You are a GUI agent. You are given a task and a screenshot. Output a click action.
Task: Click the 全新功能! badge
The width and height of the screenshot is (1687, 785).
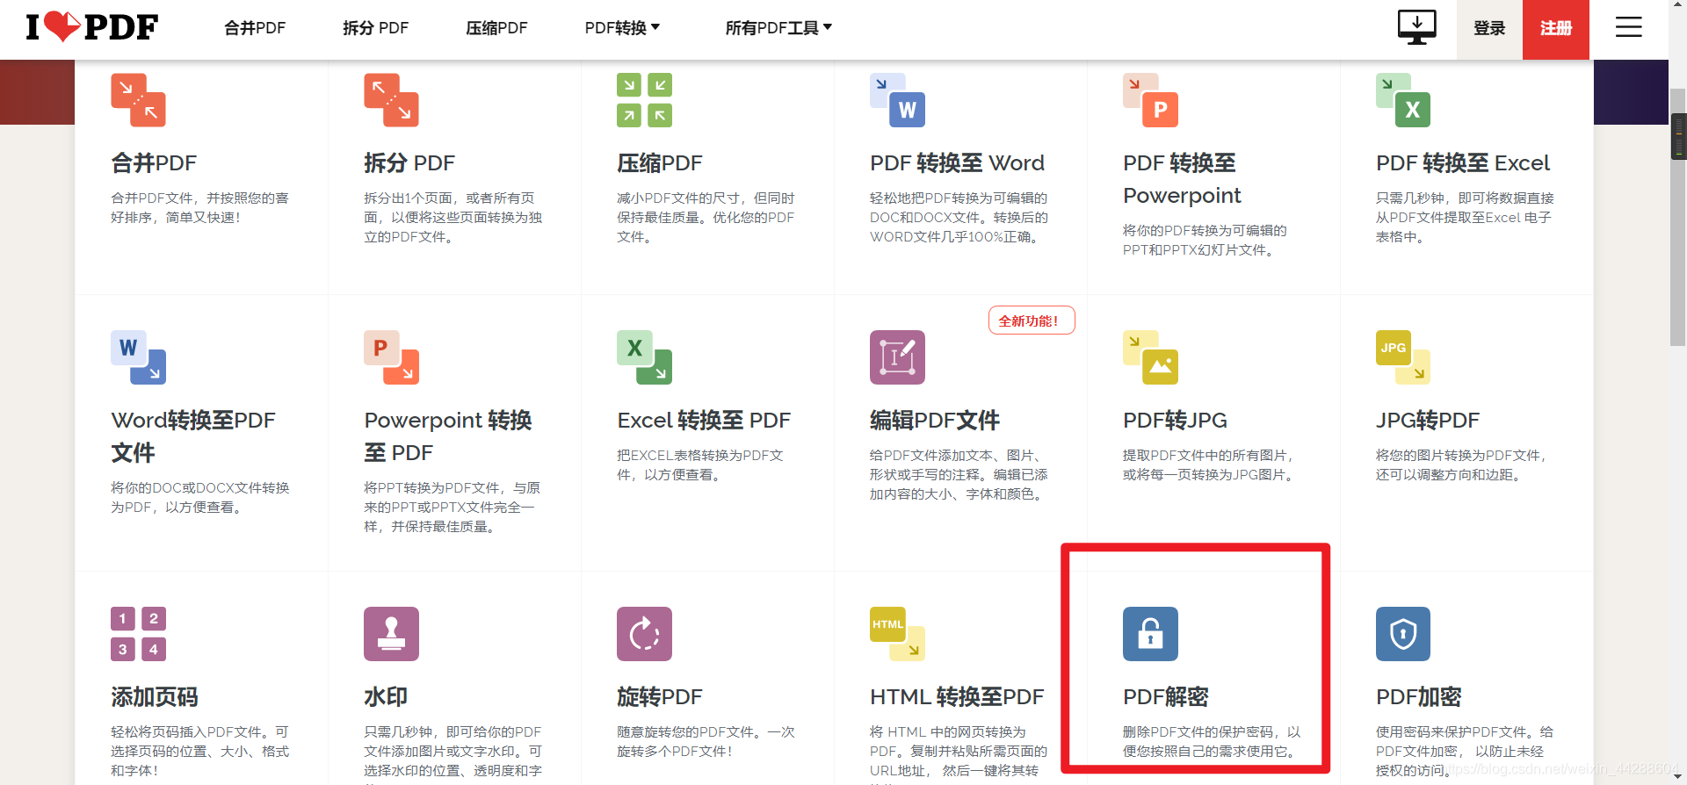1032,320
